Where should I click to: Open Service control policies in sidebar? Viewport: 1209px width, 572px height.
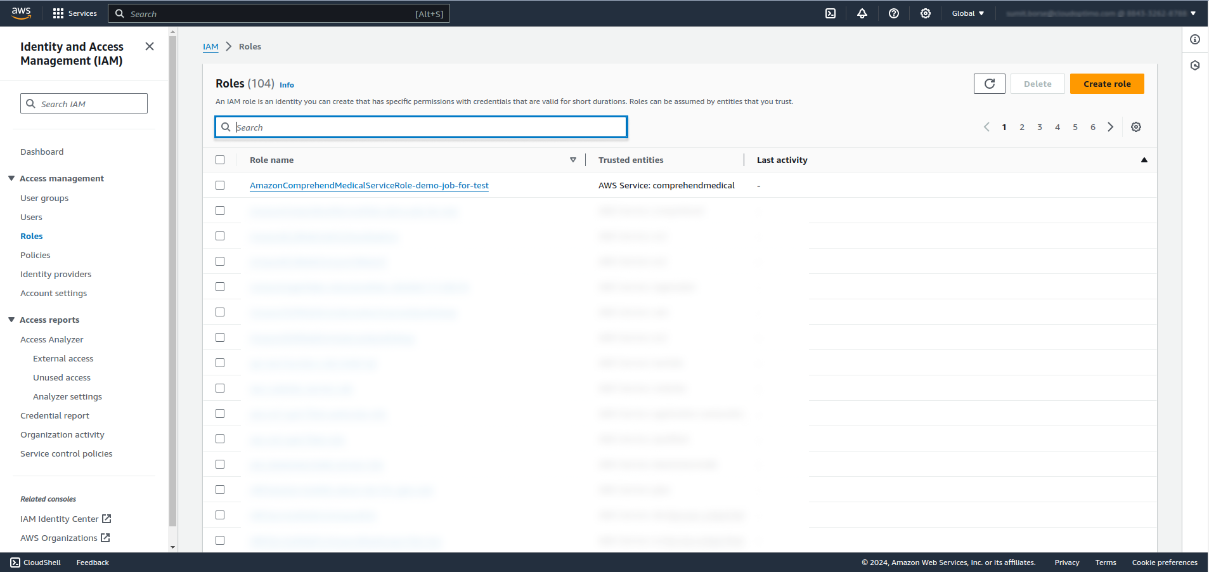(x=66, y=453)
